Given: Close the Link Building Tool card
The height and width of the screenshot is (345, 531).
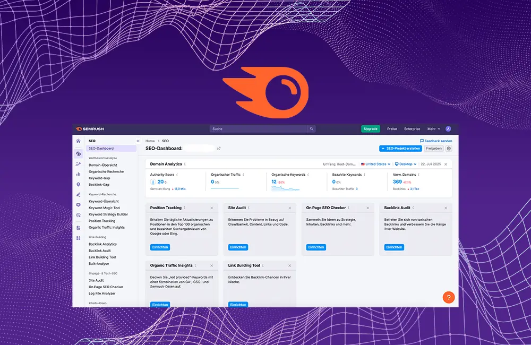Looking at the screenshot, I should (289, 266).
